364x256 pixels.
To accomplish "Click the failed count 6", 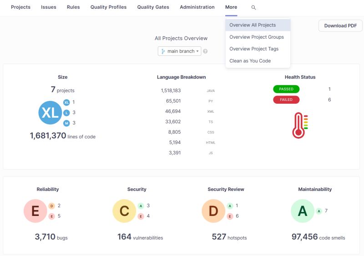I will coord(329,100).
